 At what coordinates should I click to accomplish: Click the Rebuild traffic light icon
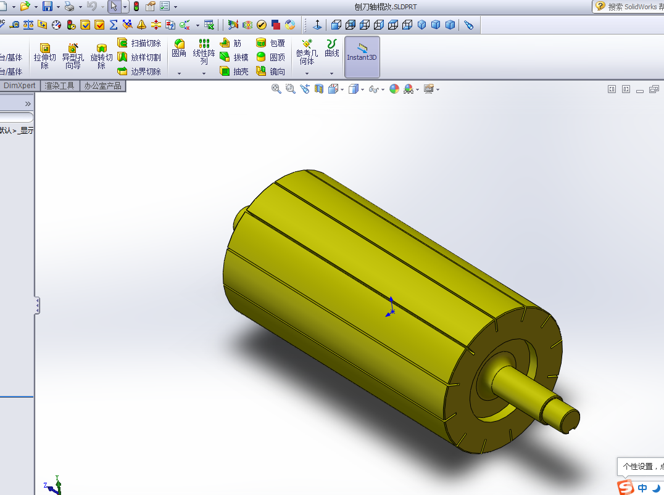click(136, 6)
